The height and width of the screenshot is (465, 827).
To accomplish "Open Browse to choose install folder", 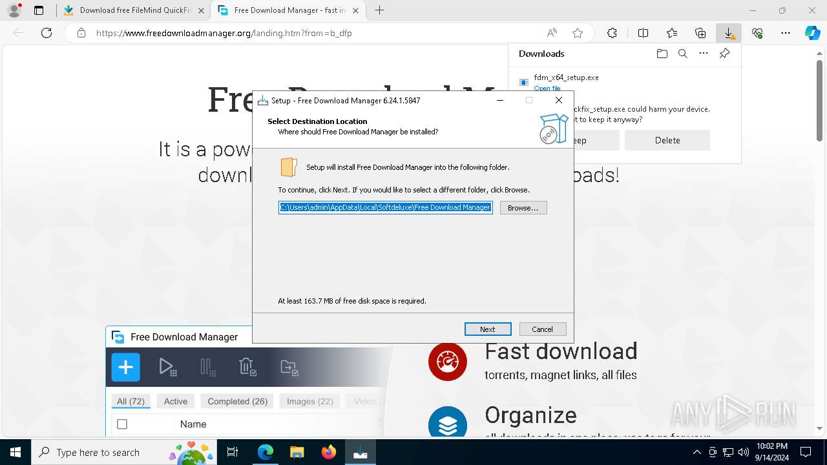I will tap(523, 208).
